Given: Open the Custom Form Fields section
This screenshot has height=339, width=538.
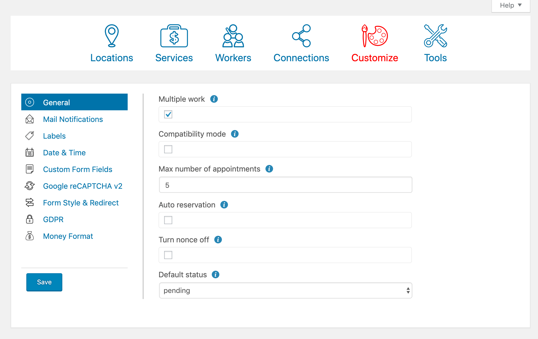Looking at the screenshot, I should [x=78, y=169].
